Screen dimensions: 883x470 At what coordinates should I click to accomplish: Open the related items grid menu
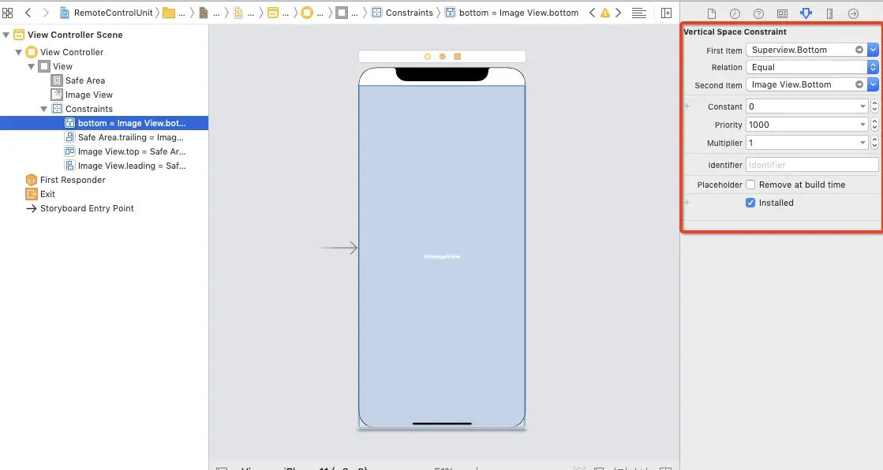[x=7, y=13]
